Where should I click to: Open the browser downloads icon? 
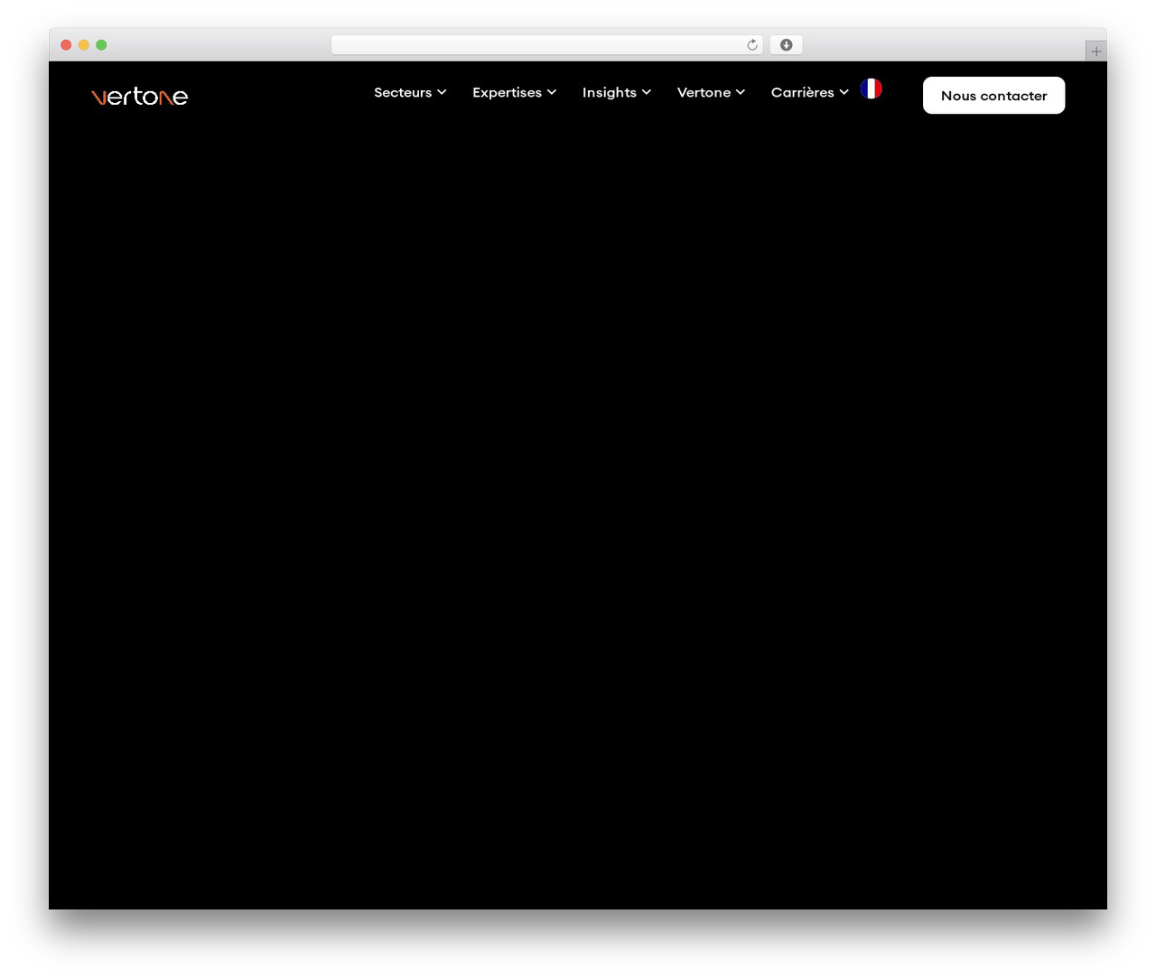tap(787, 45)
